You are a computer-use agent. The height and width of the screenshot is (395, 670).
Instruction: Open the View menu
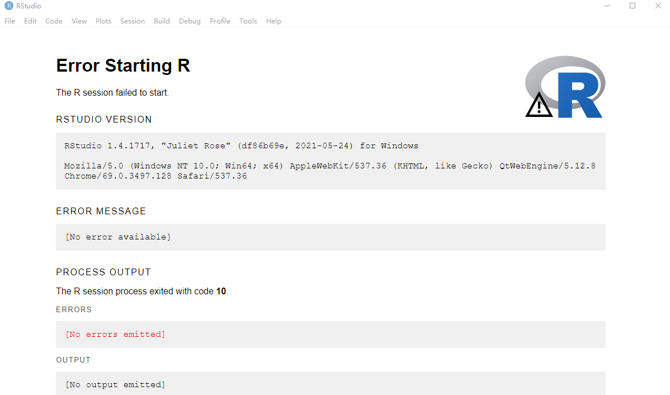click(x=79, y=21)
